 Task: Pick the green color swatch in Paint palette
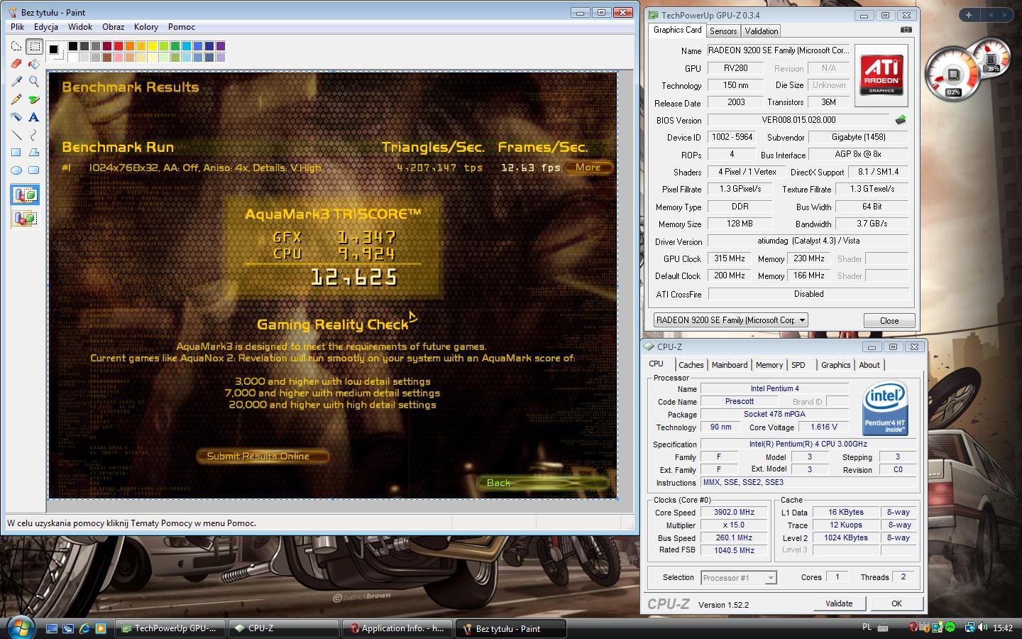click(175, 46)
